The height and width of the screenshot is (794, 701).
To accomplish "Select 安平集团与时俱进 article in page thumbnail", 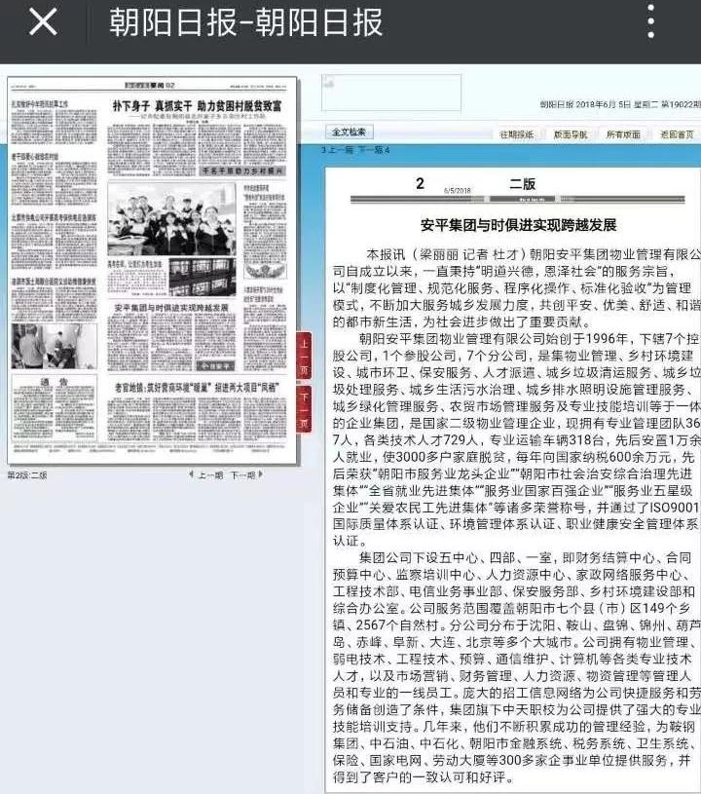I will coord(170,307).
